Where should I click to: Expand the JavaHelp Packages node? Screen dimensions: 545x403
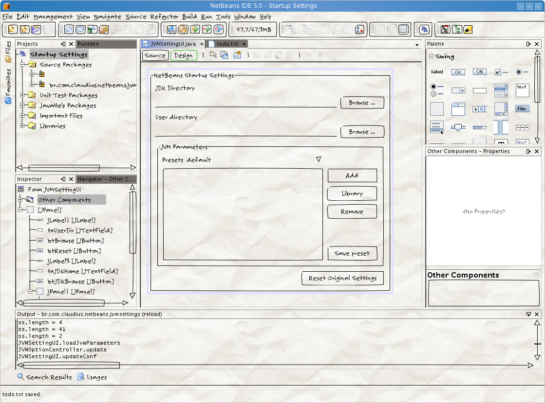pyautogui.click(x=22, y=105)
